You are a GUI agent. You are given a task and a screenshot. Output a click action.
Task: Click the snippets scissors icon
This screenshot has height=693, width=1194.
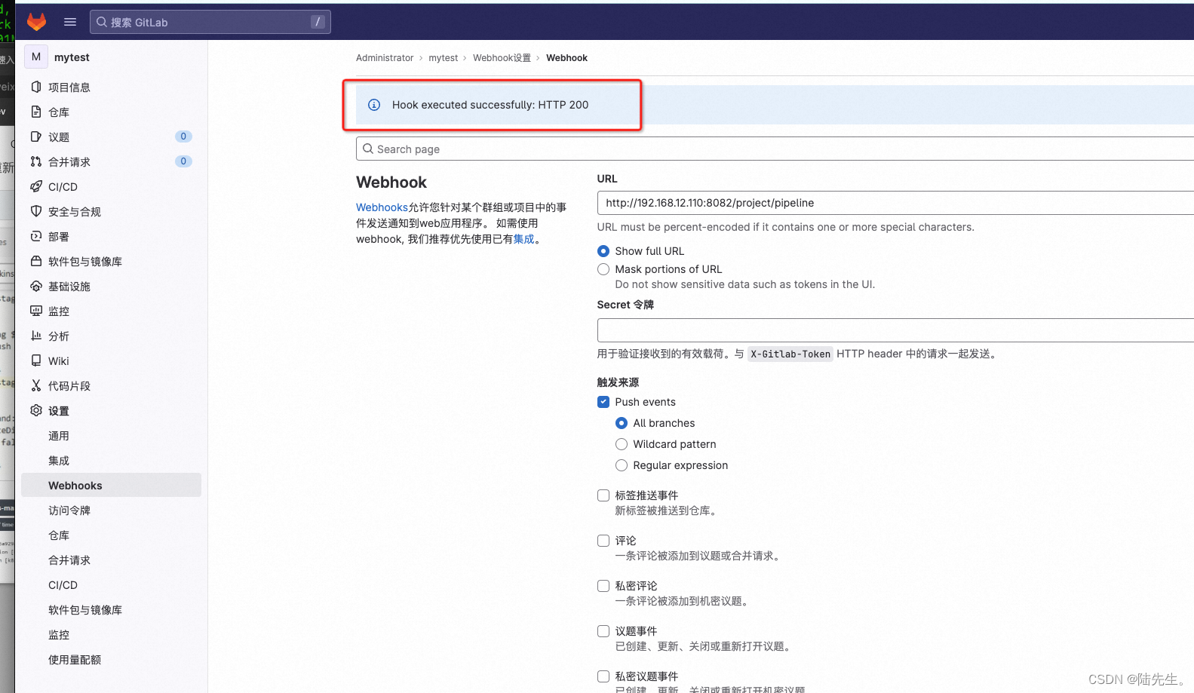[36, 385]
